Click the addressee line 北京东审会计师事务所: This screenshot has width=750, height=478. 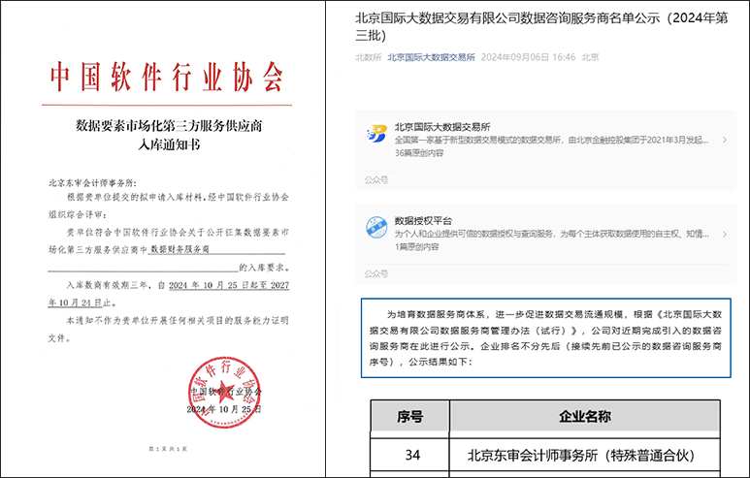coord(93,183)
